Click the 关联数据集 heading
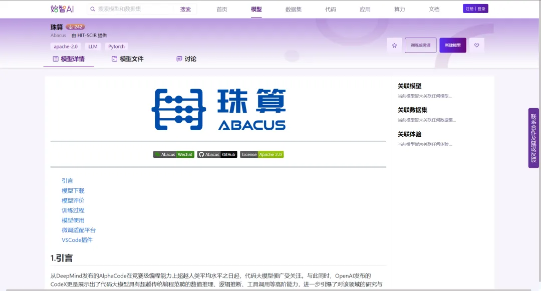This screenshot has height=291, width=541. click(x=412, y=110)
